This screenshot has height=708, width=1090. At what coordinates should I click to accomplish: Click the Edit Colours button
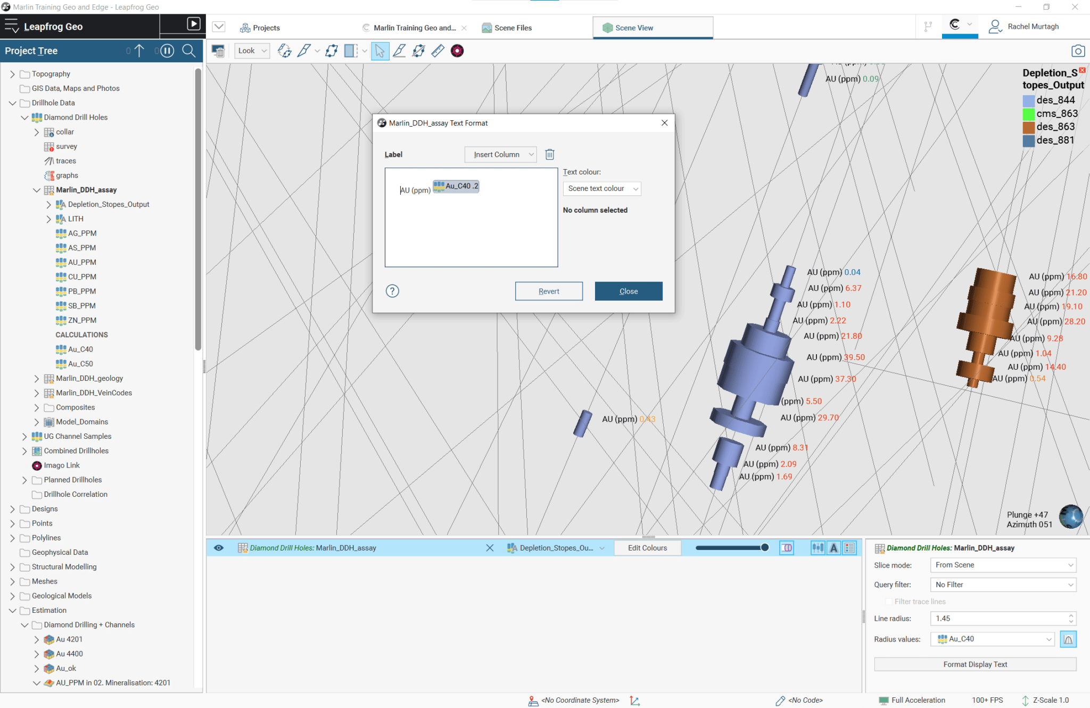647,548
